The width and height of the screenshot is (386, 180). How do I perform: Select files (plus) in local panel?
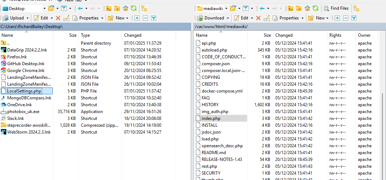137,18
